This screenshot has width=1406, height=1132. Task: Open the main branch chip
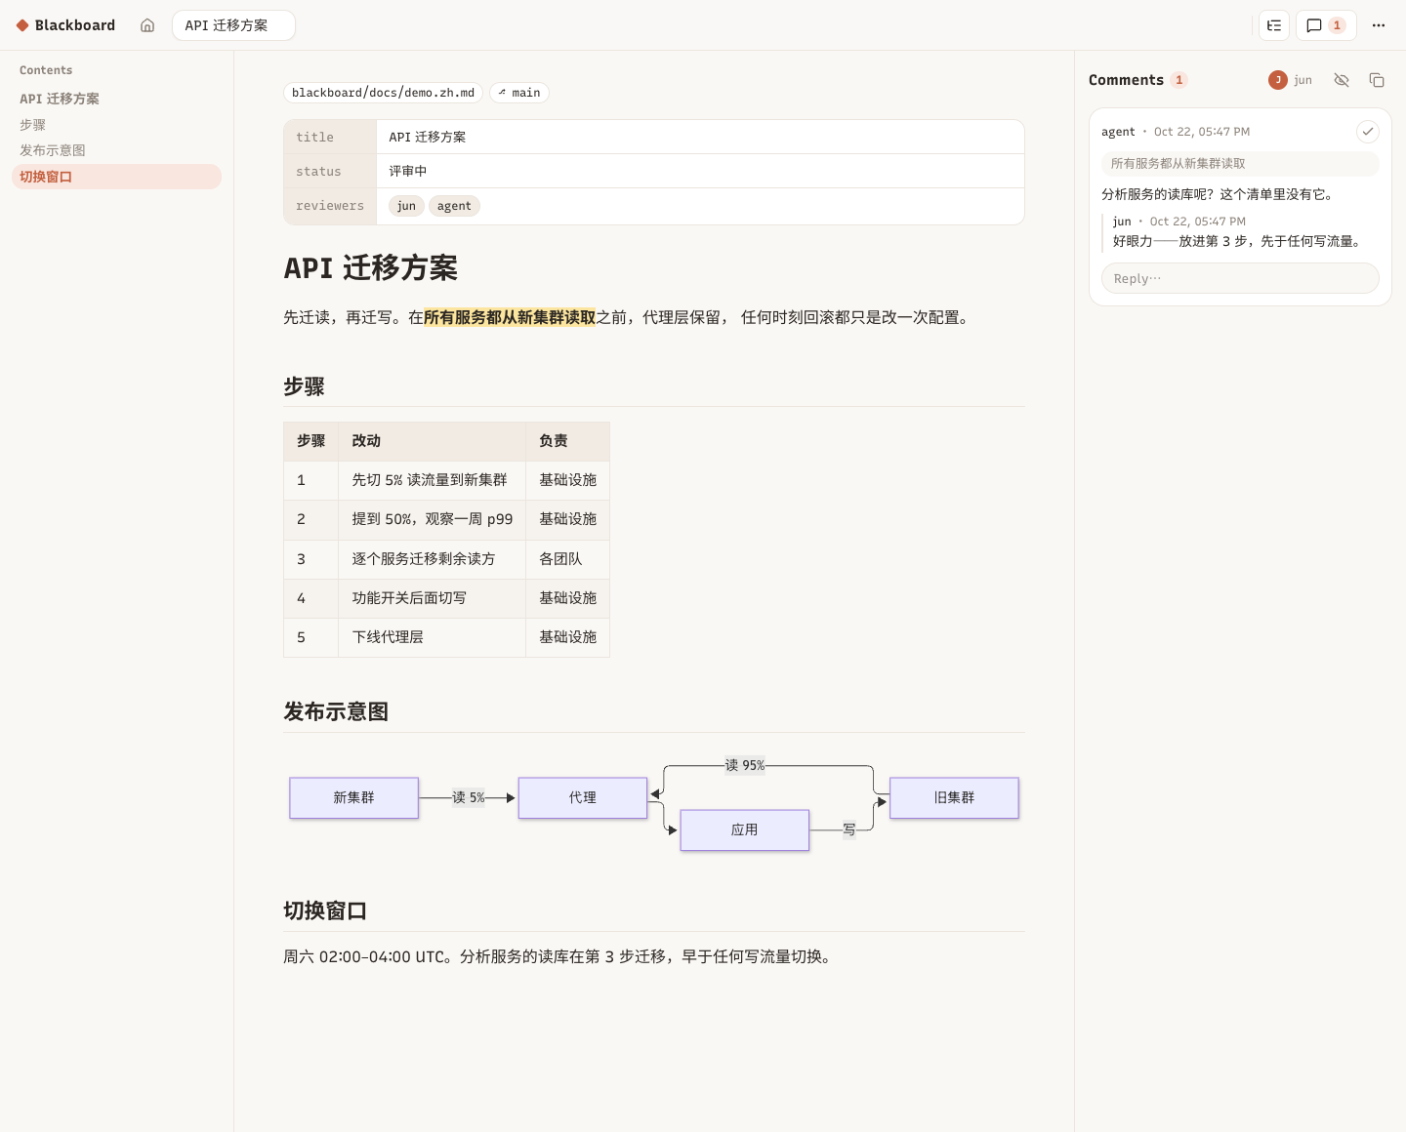point(519,93)
